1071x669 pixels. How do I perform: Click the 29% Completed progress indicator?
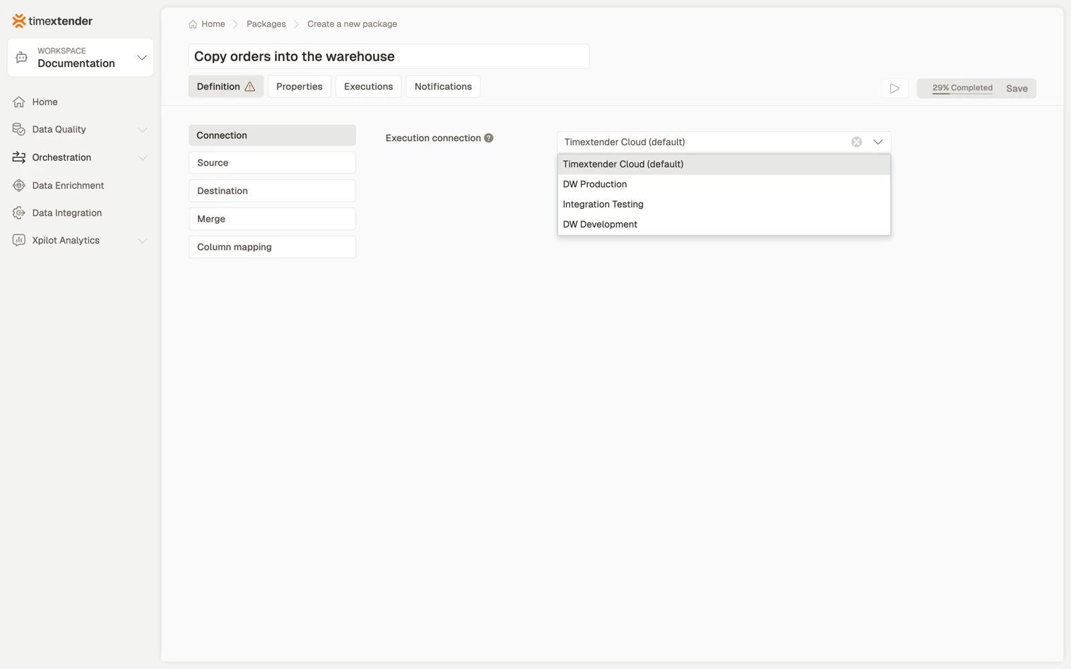(962, 88)
